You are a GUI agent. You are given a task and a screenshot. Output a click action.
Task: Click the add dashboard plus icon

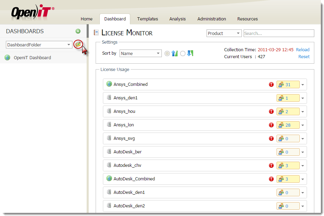click(x=78, y=31)
